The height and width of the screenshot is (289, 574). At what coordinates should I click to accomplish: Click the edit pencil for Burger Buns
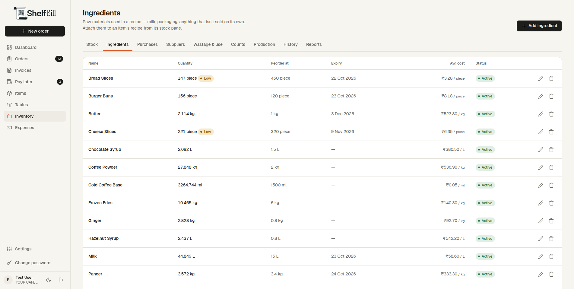click(541, 96)
